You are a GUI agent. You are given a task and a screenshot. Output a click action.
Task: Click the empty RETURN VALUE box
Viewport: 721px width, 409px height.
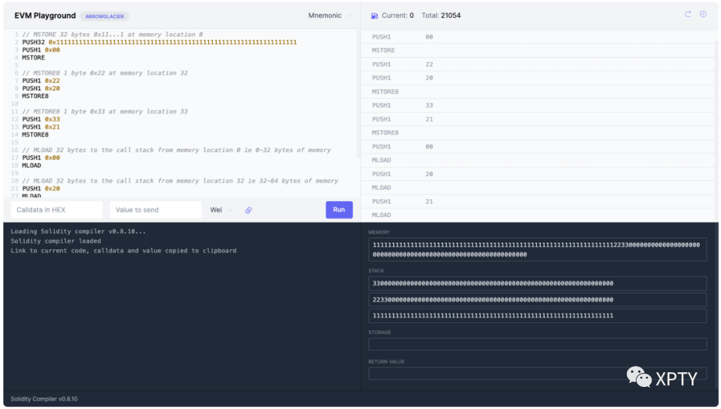coord(537,374)
